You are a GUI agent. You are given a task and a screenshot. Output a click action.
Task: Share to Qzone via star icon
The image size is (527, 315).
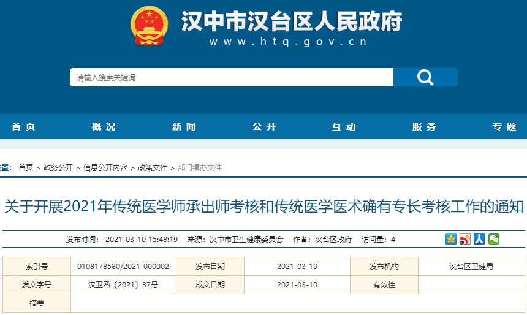[x=451, y=239]
